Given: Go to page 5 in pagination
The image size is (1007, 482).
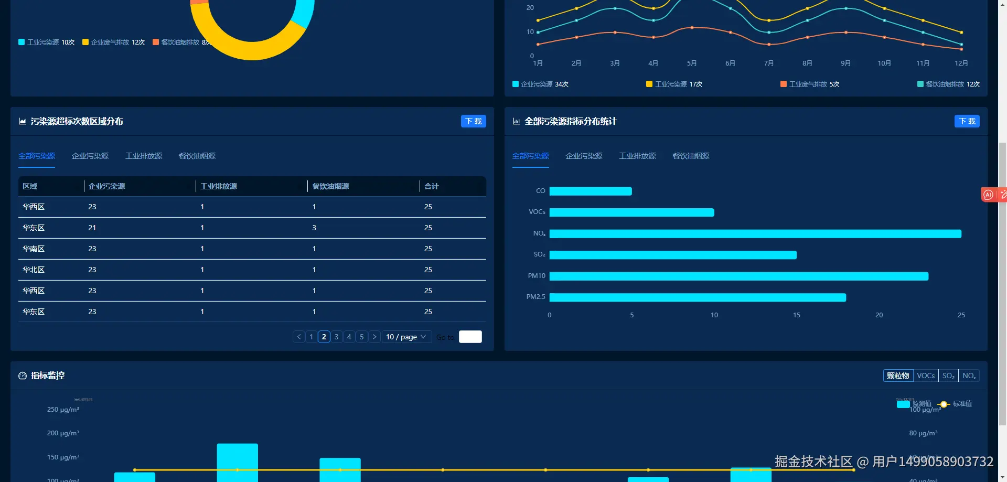Looking at the screenshot, I should pyautogui.click(x=362, y=337).
